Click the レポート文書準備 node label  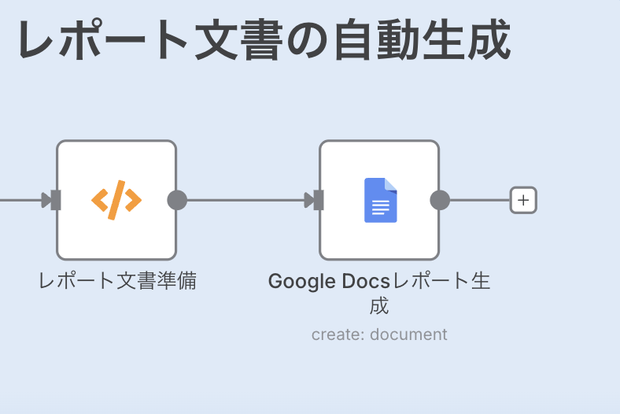tap(117, 281)
